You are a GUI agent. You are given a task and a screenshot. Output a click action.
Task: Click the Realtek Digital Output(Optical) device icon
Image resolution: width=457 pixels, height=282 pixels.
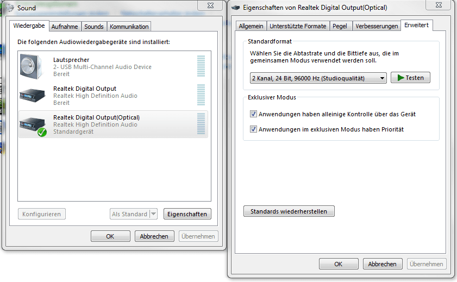pos(33,126)
